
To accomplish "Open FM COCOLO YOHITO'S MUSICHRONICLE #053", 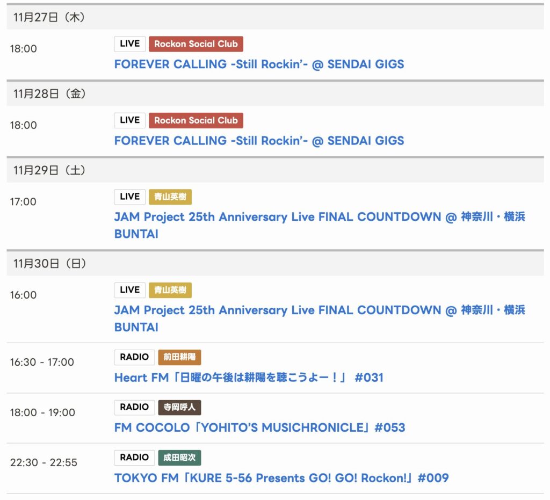I will coord(259,428).
